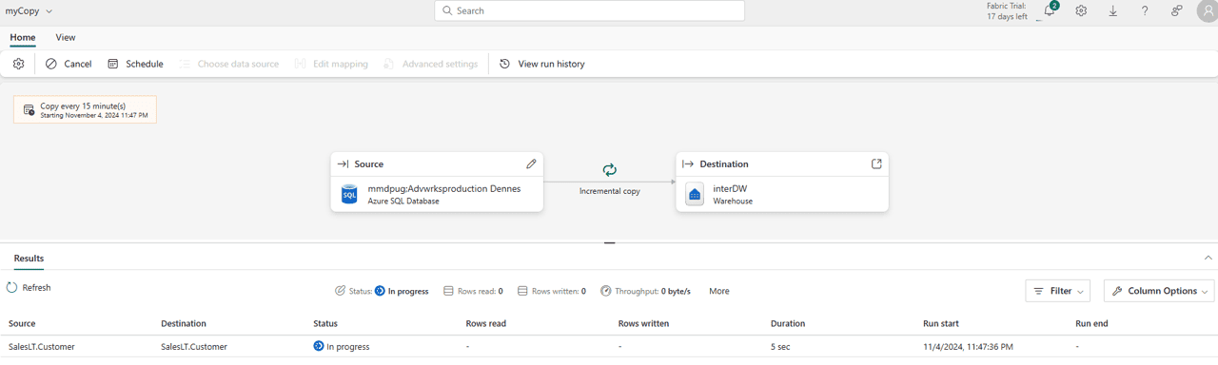The image size is (1218, 365).
Task: View run history
Action: [x=542, y=64]
